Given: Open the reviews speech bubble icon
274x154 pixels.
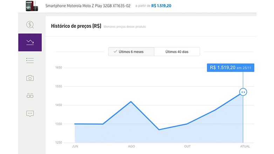Looking at the screenshot, I should (30, 113).
